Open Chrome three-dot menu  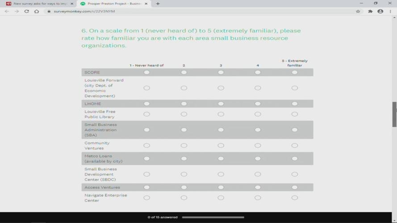point(390,12)
